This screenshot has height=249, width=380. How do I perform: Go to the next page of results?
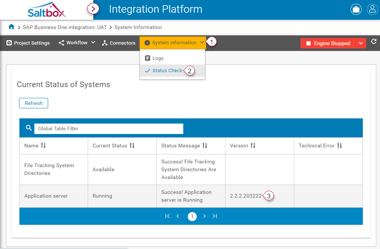(x=205, y=216)
